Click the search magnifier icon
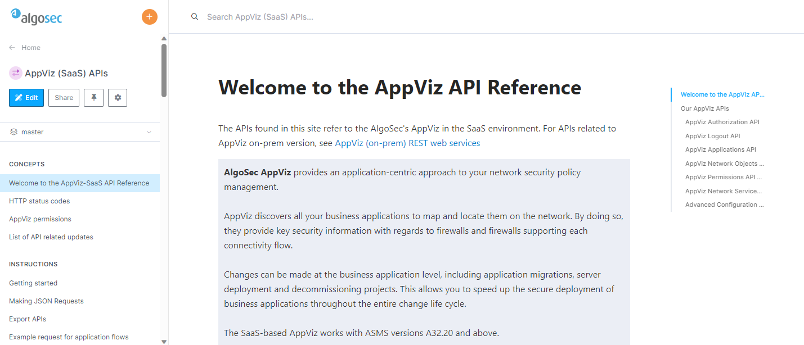804x345 pixels. [195, 17]
